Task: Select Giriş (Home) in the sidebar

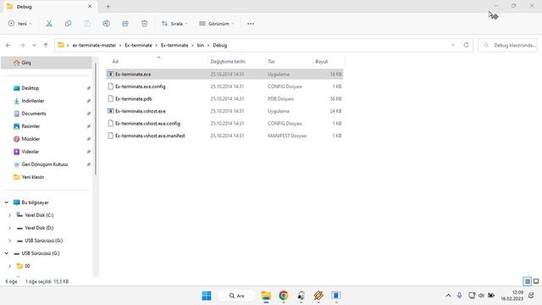Action: click(47, 63)
